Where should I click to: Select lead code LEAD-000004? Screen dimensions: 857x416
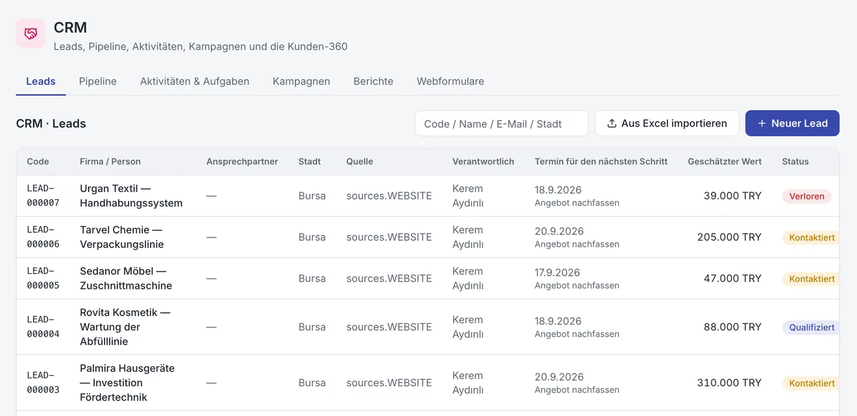pos(43,326)
